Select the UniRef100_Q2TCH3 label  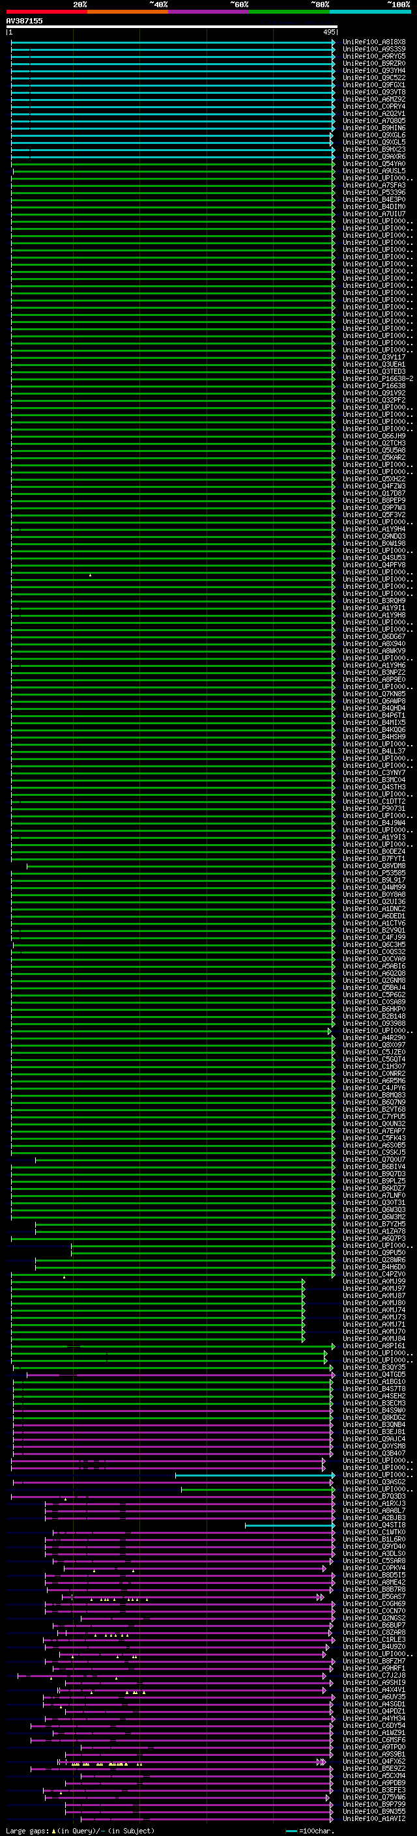374,444
